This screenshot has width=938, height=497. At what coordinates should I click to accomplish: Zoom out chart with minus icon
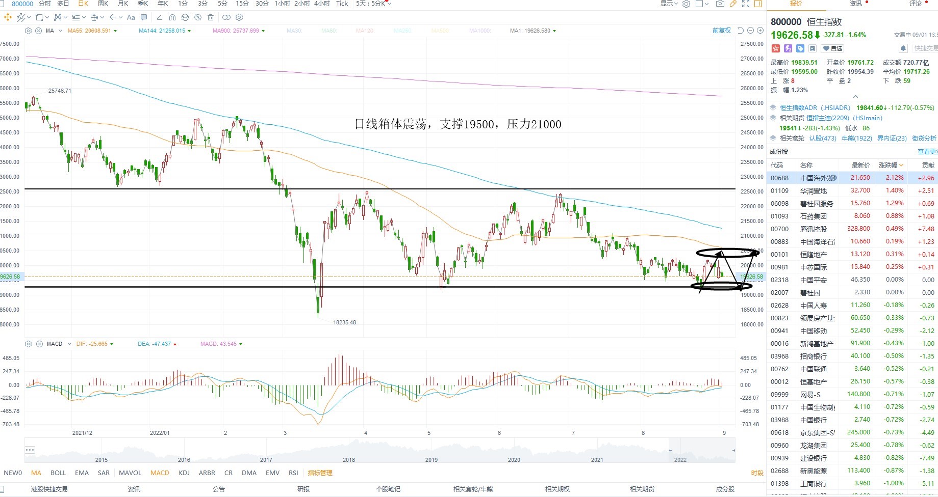[x=750, y=31]
